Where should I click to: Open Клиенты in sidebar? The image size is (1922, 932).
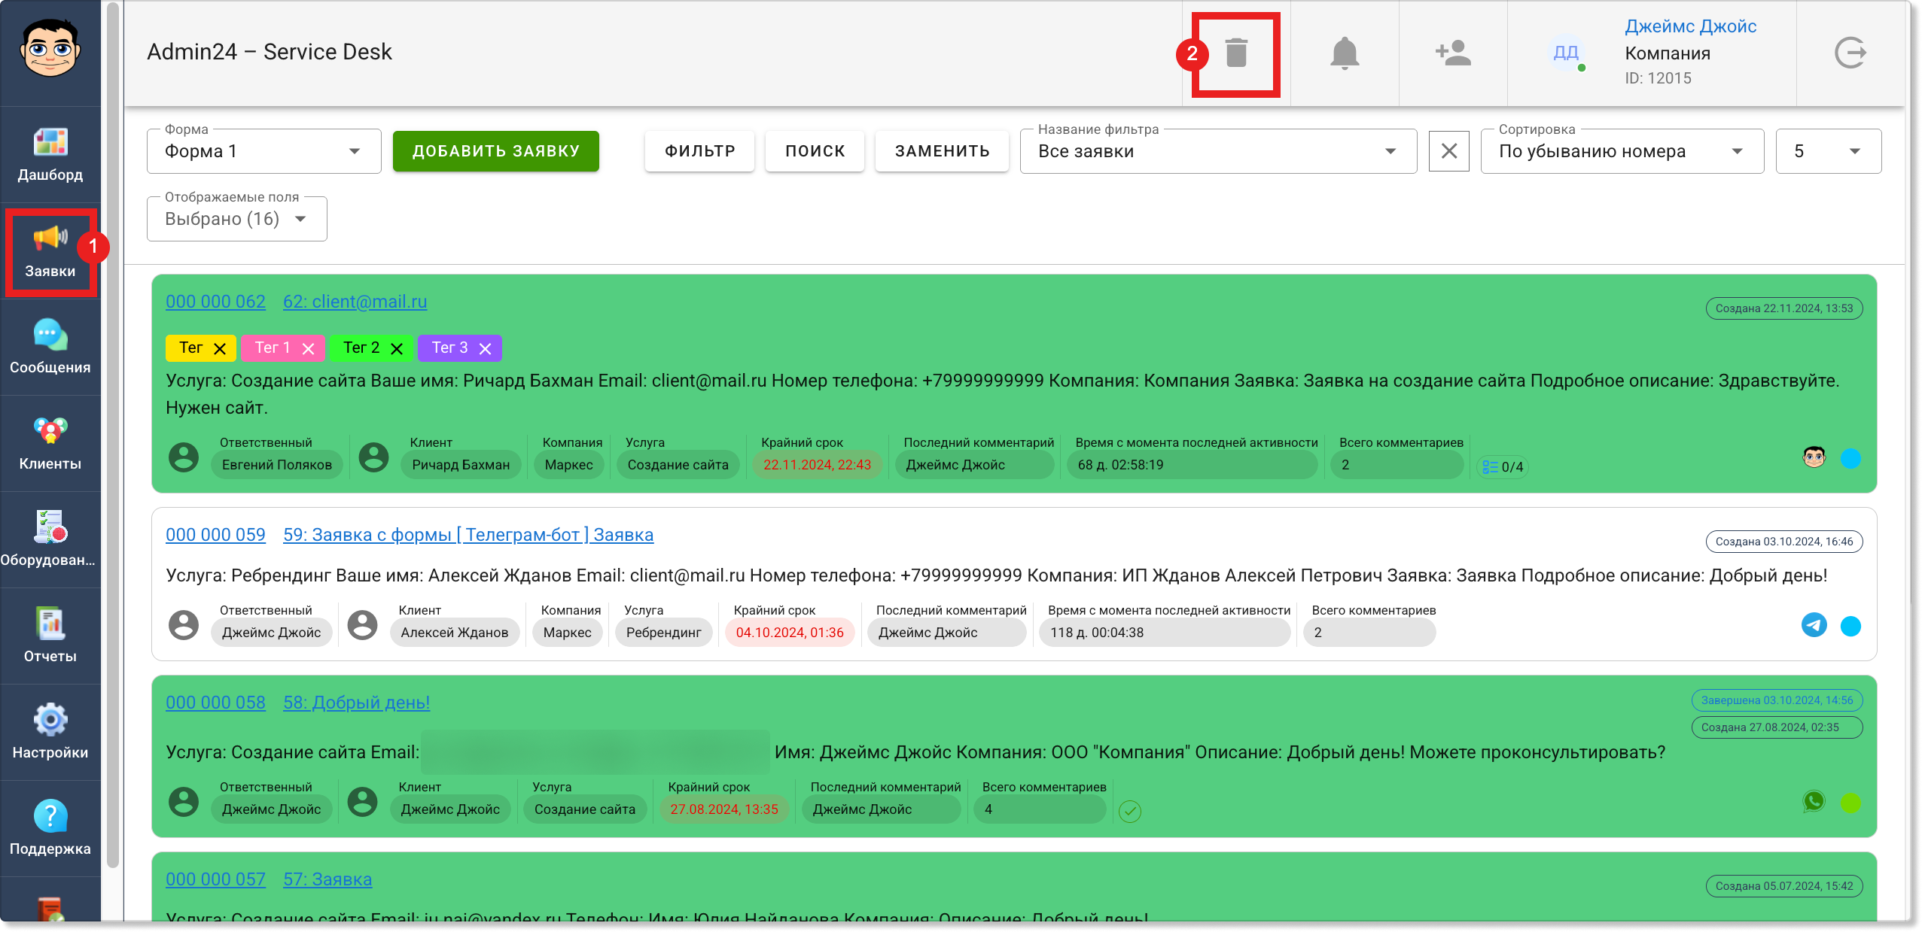pyautogui.click(x=50, y=443)
